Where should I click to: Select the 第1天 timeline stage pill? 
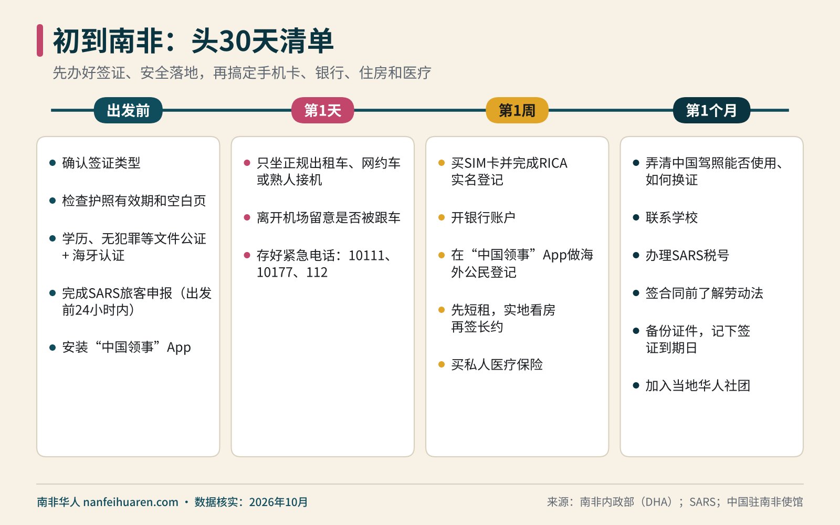(322, 110)
